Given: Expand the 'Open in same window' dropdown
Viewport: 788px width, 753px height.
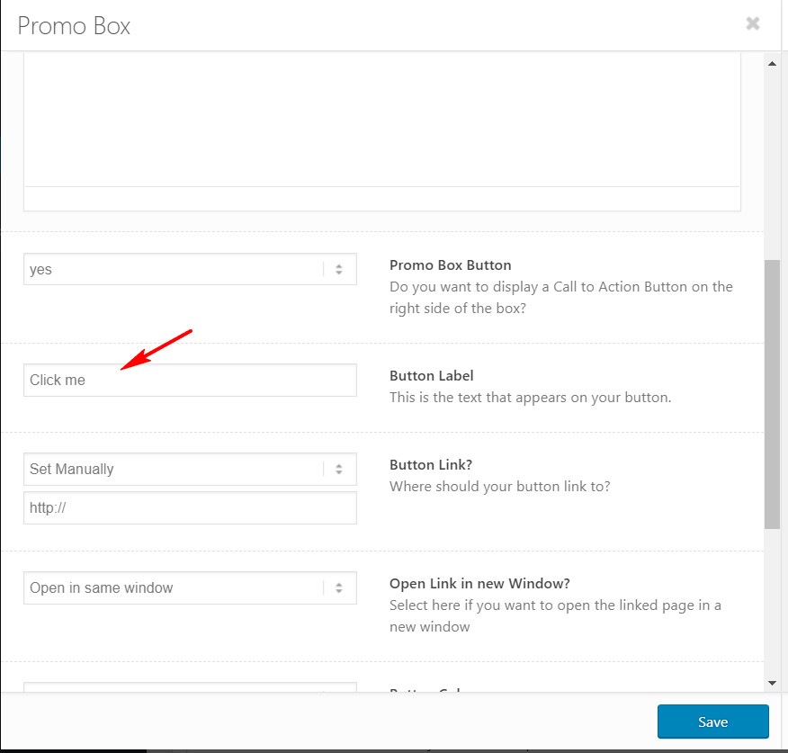Looking at the screenshot, I should 190,587.
